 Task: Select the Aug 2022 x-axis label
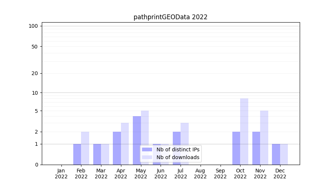coord(200,174)
